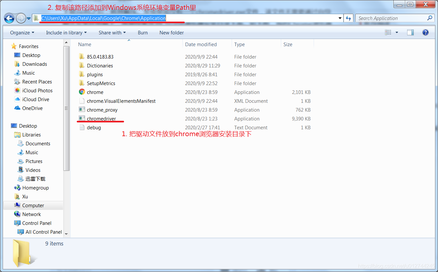Open Control Panel in navigation pane
The image size is (438, 272).
[37, 223]
